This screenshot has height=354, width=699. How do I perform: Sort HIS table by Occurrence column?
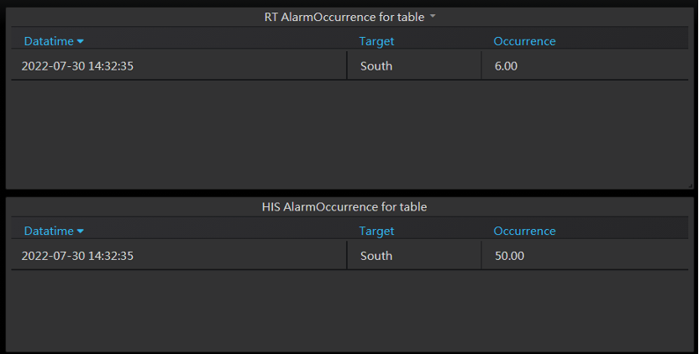click(x=524, y=231)
